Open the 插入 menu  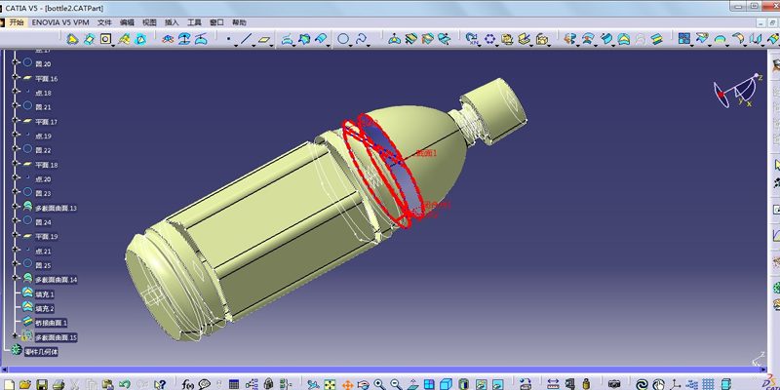[x=173, y=21]
